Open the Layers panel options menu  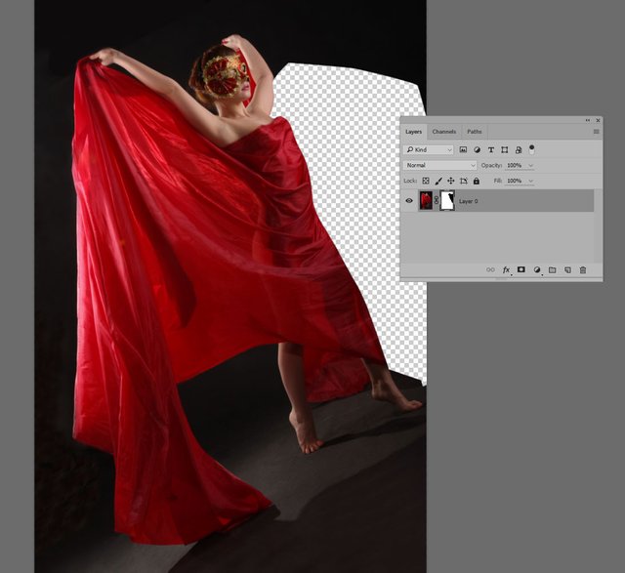(597, 132)
